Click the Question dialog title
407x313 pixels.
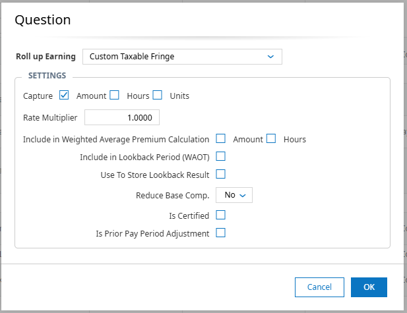[x=43, y=20]
